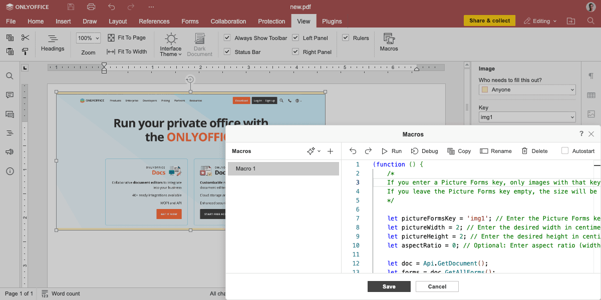Switch to the References tab
This screenshot has width=601, height=300.
(154, 21)
